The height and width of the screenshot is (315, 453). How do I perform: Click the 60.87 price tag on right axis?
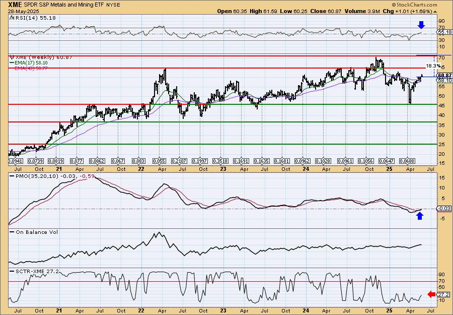pos(445,75)
